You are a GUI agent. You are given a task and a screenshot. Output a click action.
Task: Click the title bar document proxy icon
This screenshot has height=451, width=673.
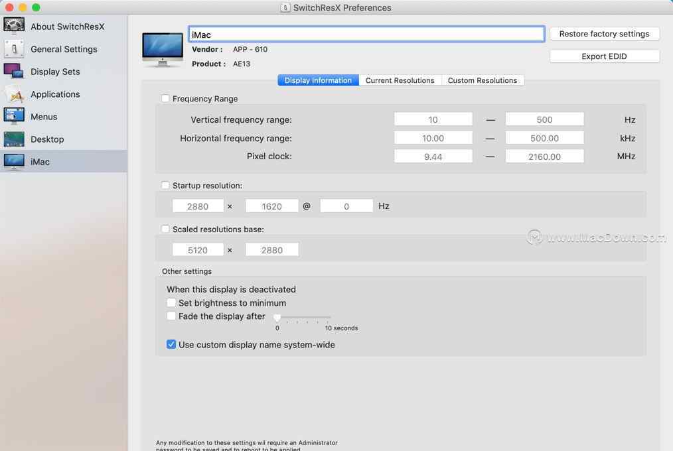[x=285, y=8]
